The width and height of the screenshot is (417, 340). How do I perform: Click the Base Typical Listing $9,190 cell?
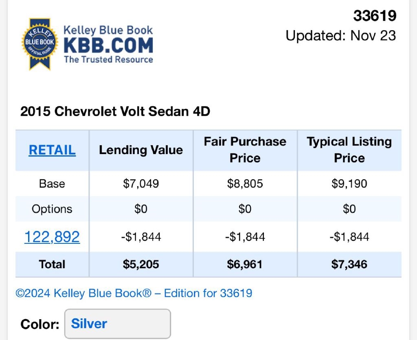coord(349,183)
